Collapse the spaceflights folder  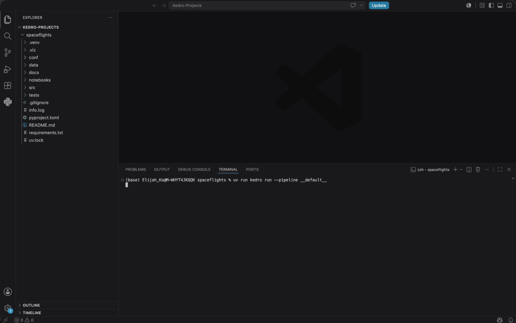click(67, 35)
